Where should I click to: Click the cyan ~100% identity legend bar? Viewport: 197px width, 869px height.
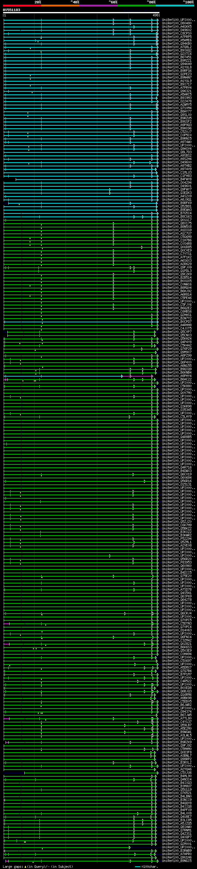(175, 6)
